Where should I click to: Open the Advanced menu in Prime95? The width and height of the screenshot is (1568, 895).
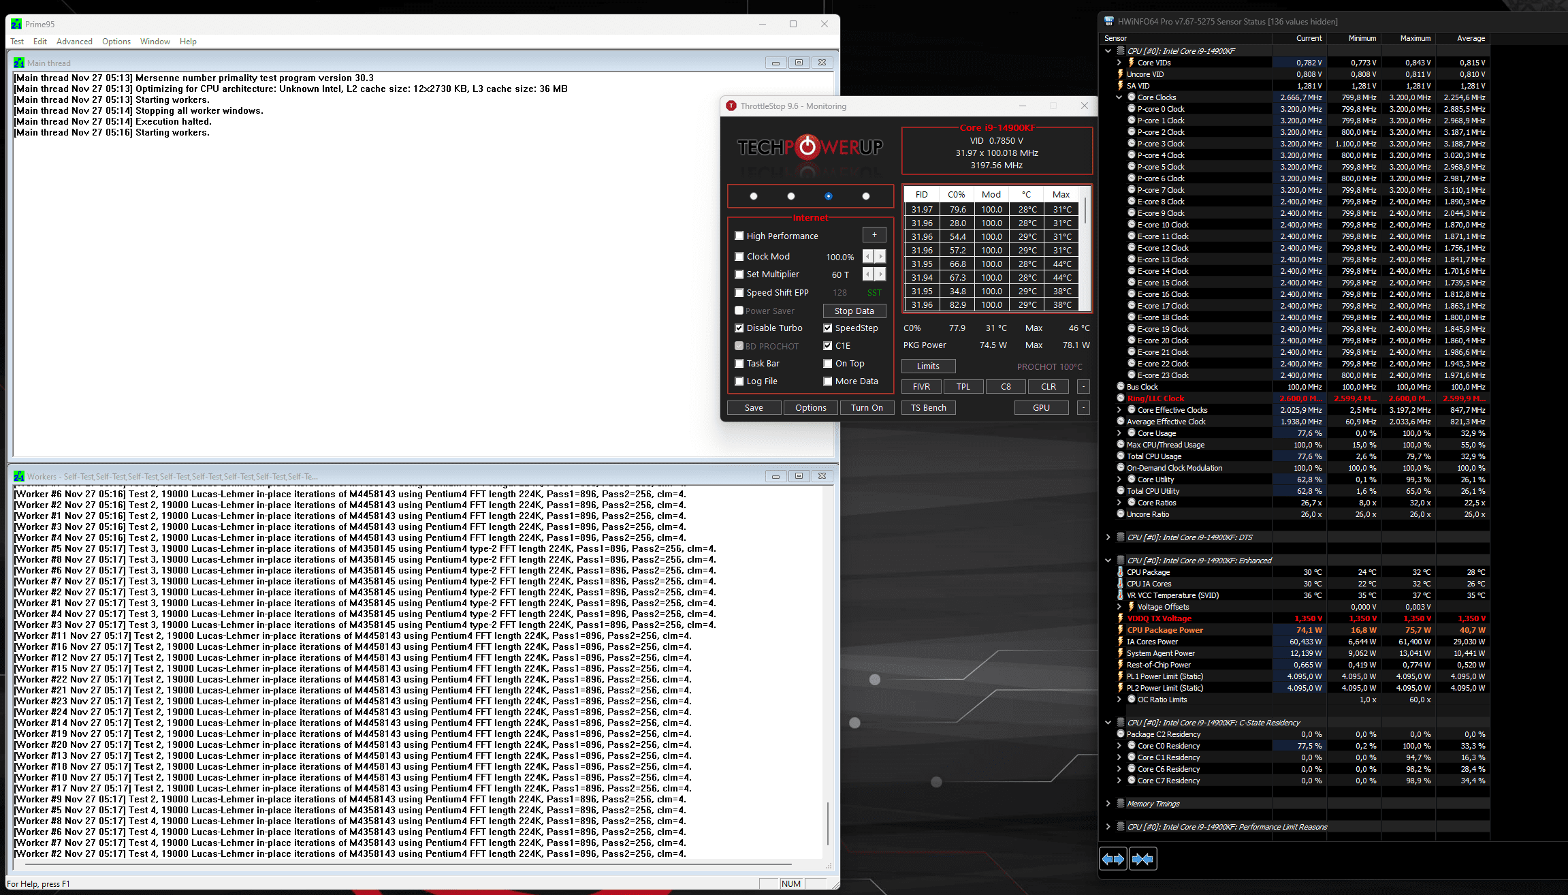pyautogui.click(x=74, y=42)
